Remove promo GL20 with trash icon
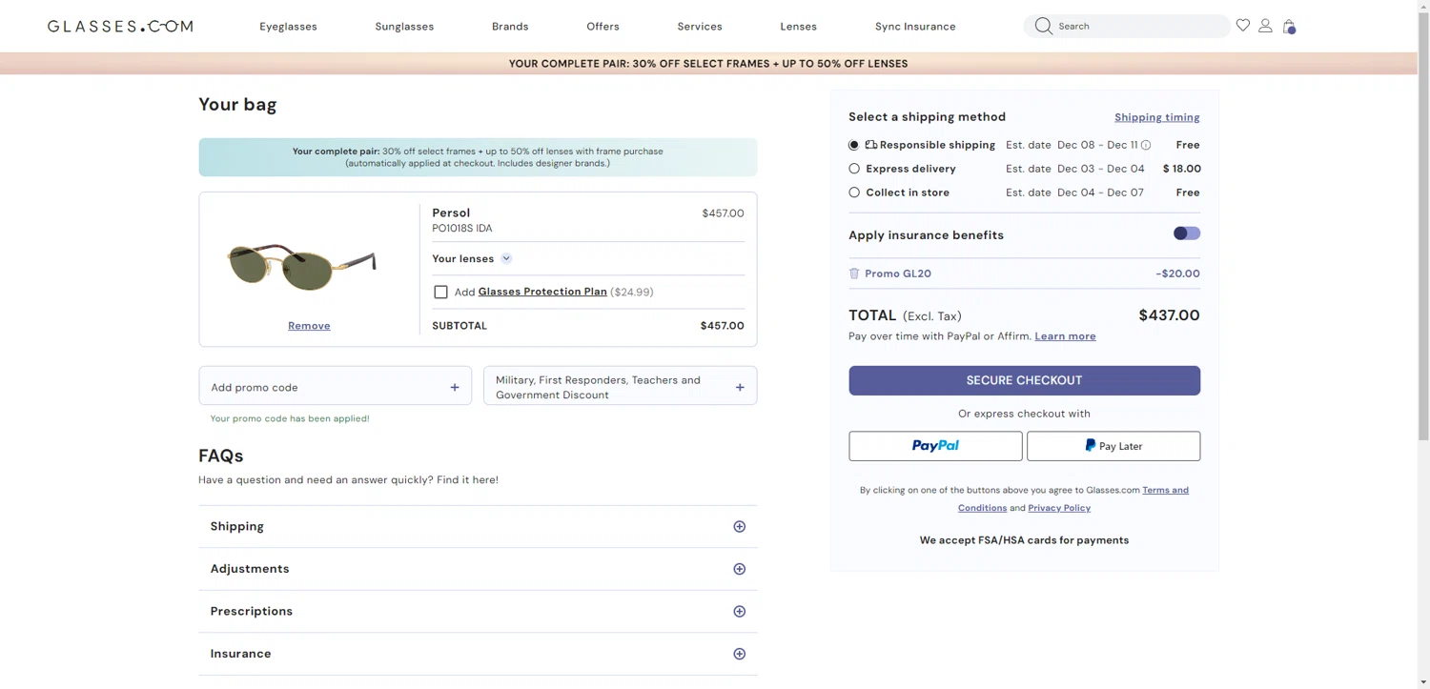 pyautogui.click(x=854, y=274)
